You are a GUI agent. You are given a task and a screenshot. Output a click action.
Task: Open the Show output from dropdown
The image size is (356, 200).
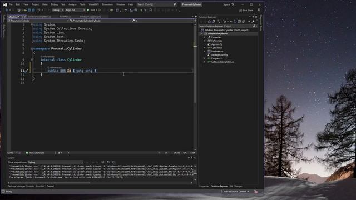(56, 162)
